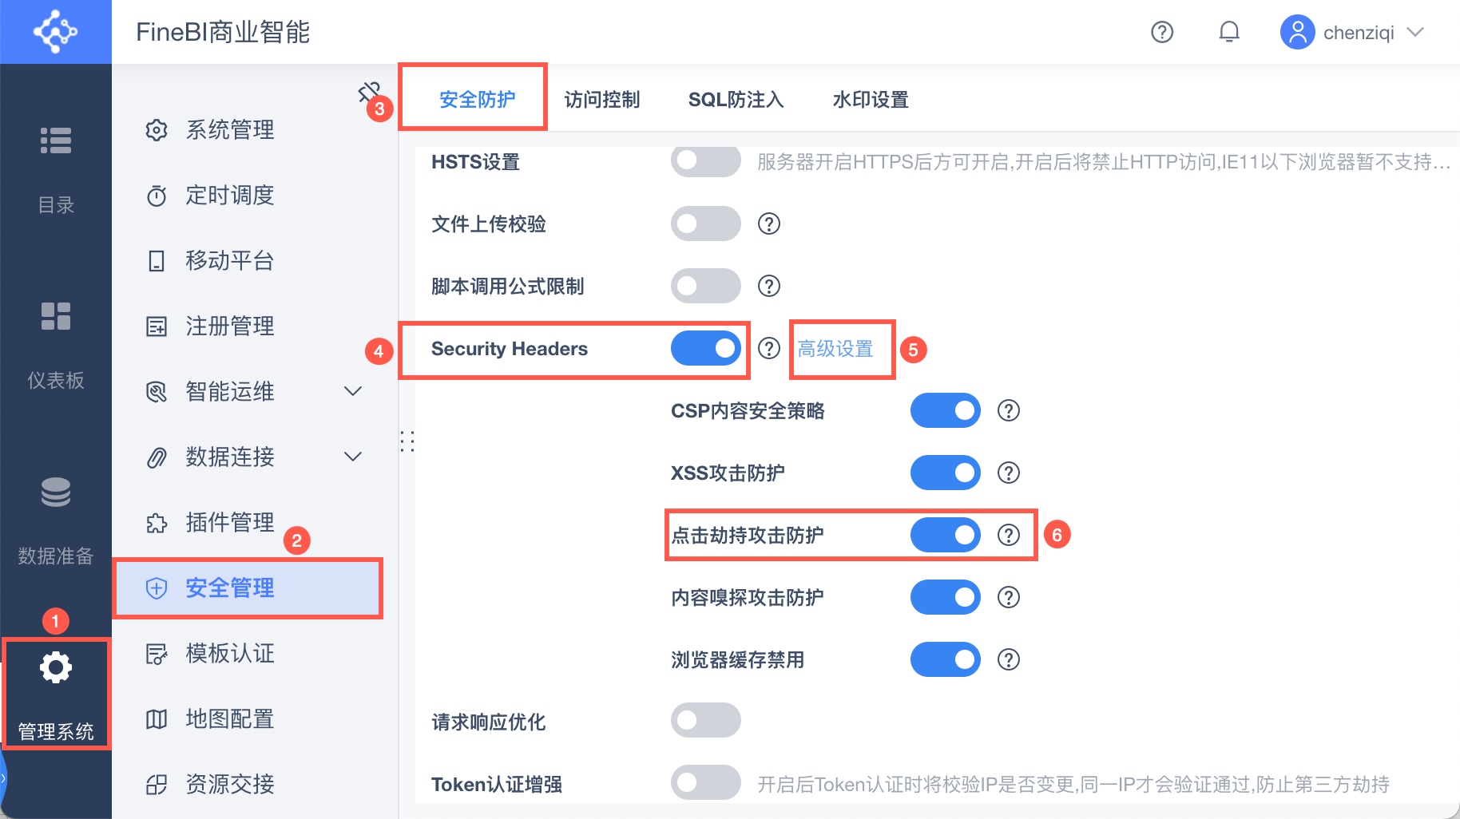Open the 水印设置 tab
Viewport: 1460px width, 819px height.
(868, 99)
